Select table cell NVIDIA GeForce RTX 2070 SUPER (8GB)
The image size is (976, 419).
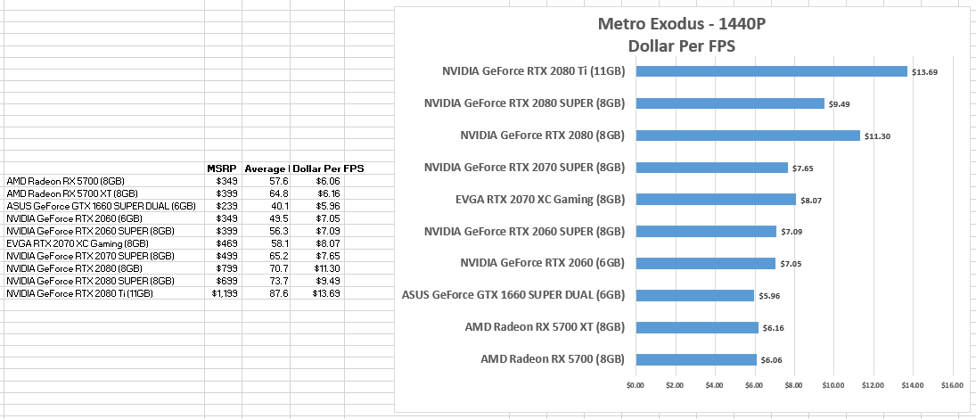click(x=105, y=256)
